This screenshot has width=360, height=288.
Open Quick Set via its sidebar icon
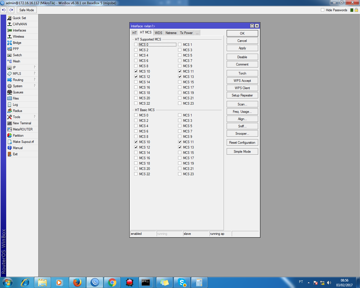(10, 18)
